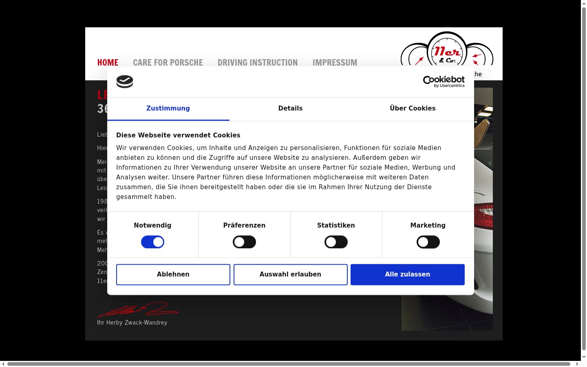Enable the Marketing cookie switch
Screen dimensions: 587x367
click(x=428, y=242)
